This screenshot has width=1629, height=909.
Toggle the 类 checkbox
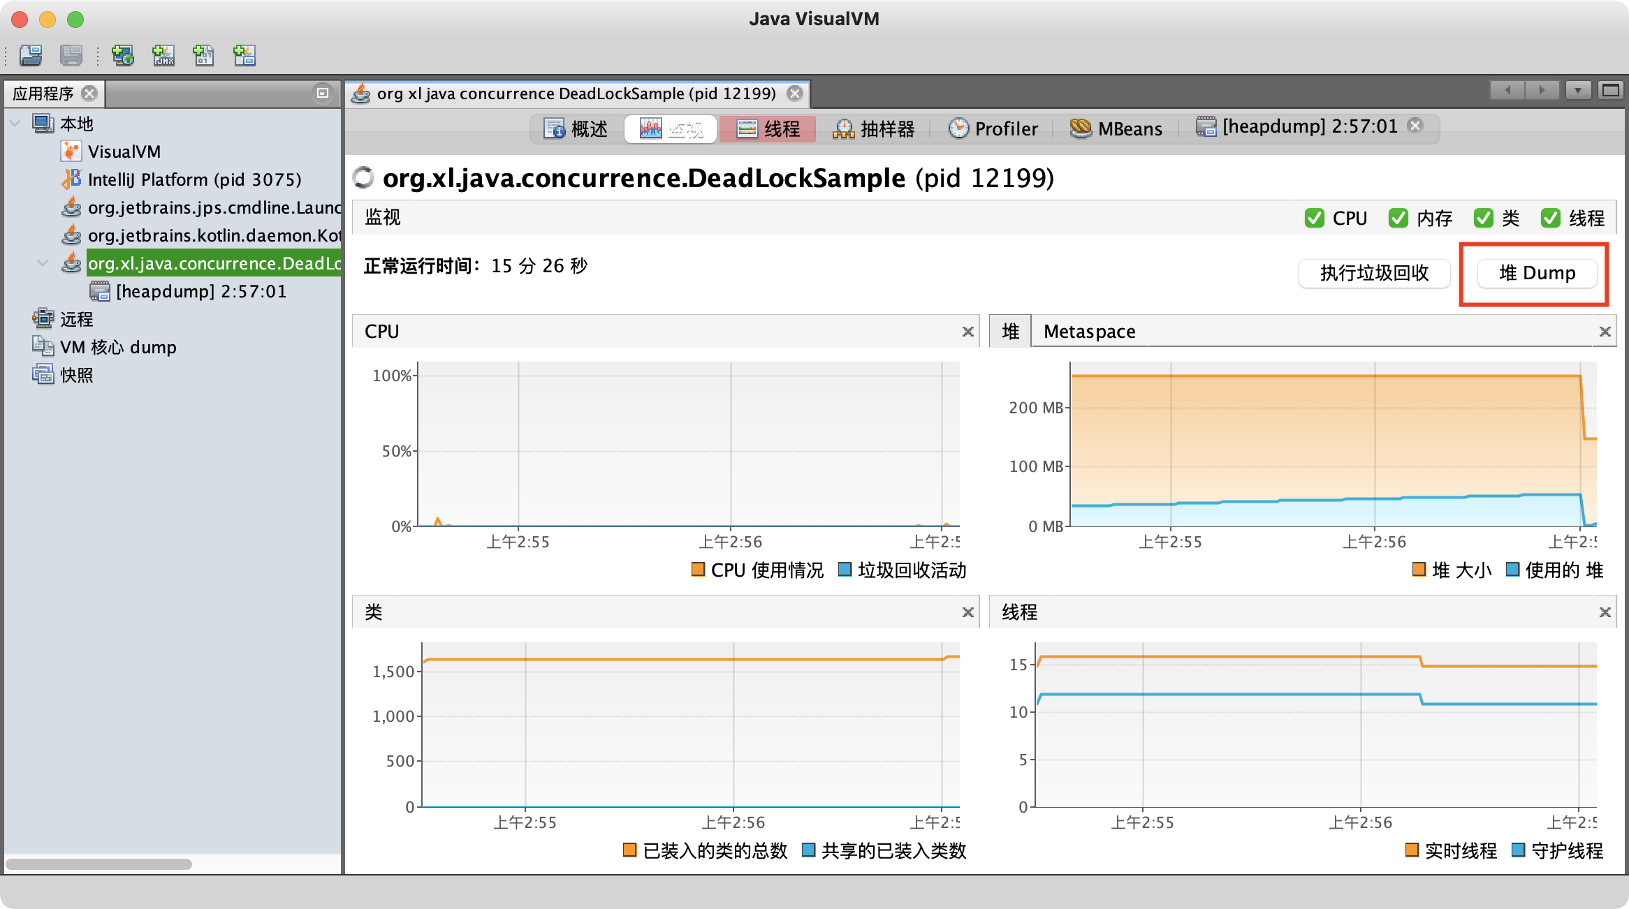tap(1483, 218)
